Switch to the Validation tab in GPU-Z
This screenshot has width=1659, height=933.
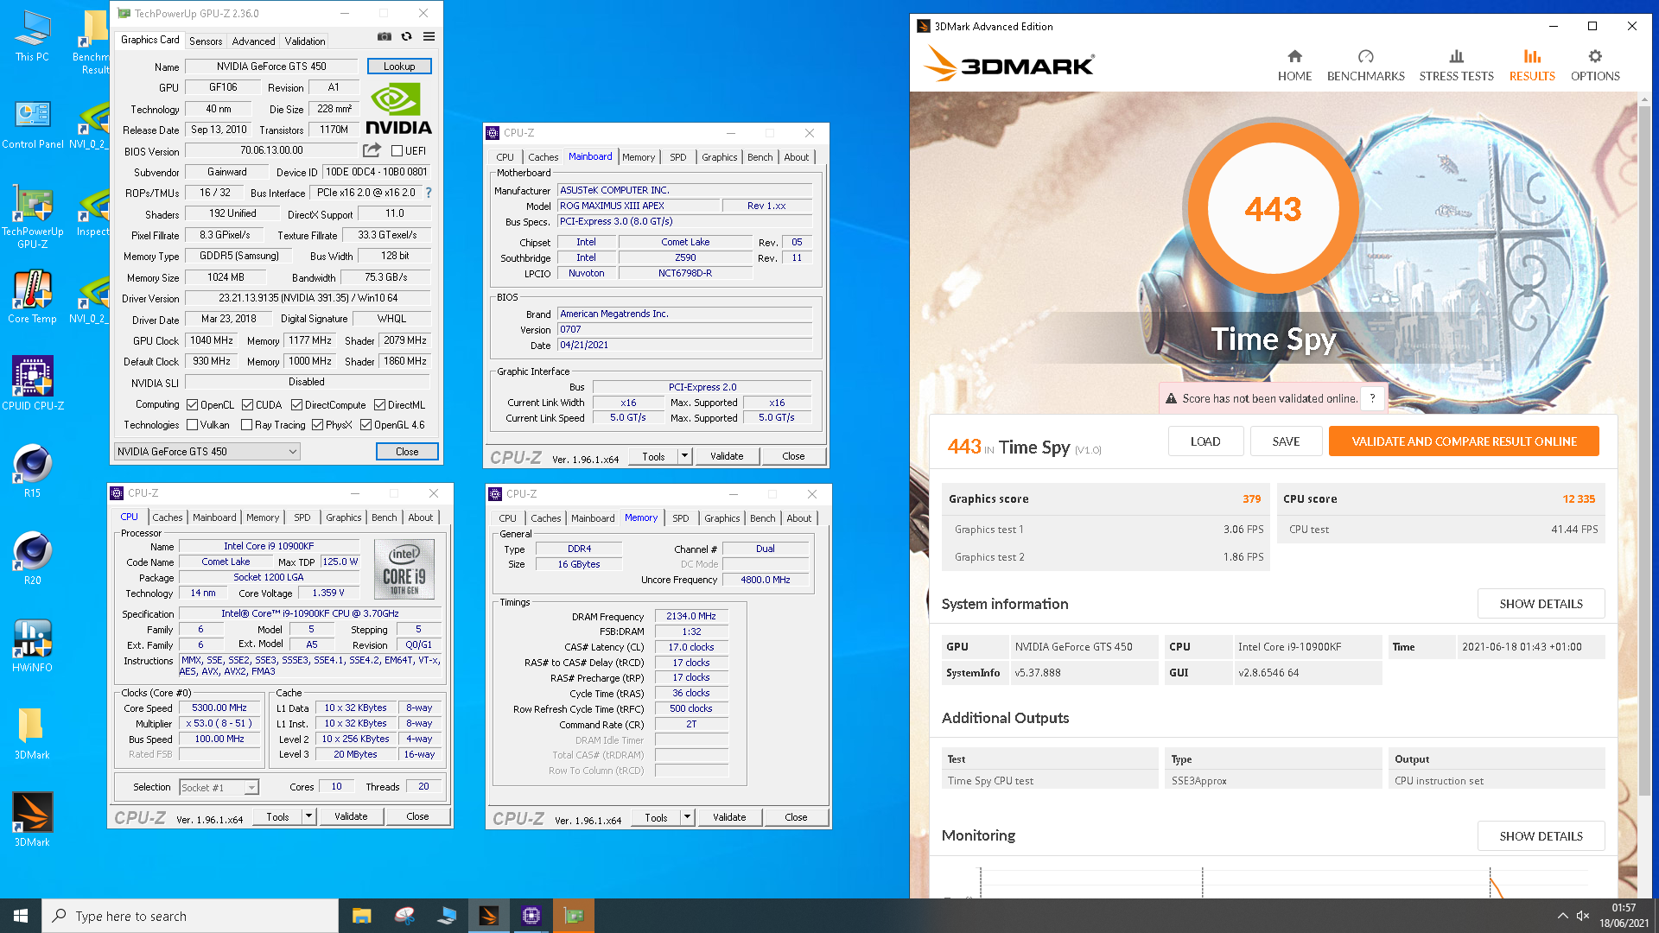pyautogui.click(x=305, y=41)
